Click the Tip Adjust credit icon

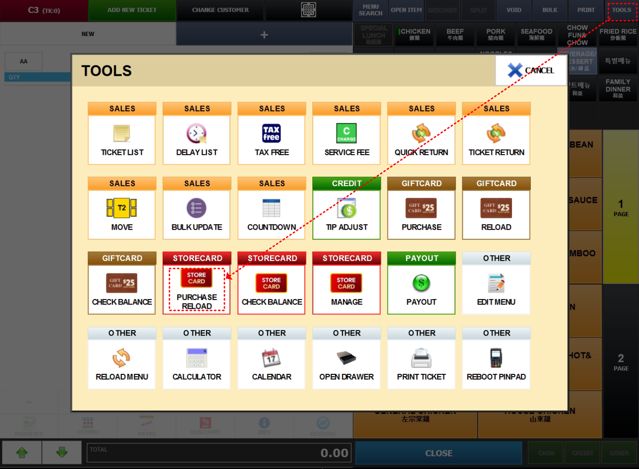pyautogui.click(x=347, y=209)
